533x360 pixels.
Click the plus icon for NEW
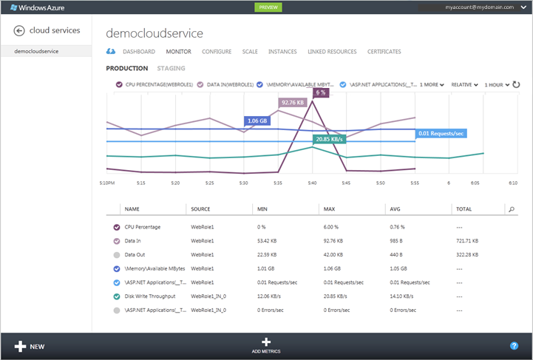click(20, 347)
